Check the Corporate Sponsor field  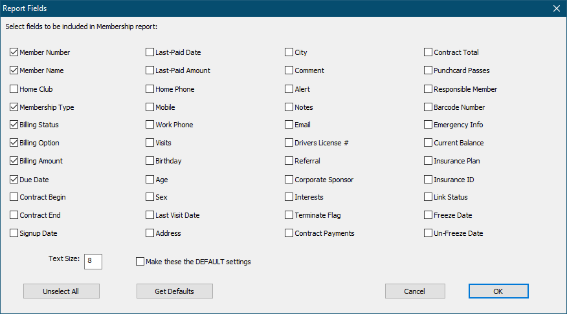289,179
